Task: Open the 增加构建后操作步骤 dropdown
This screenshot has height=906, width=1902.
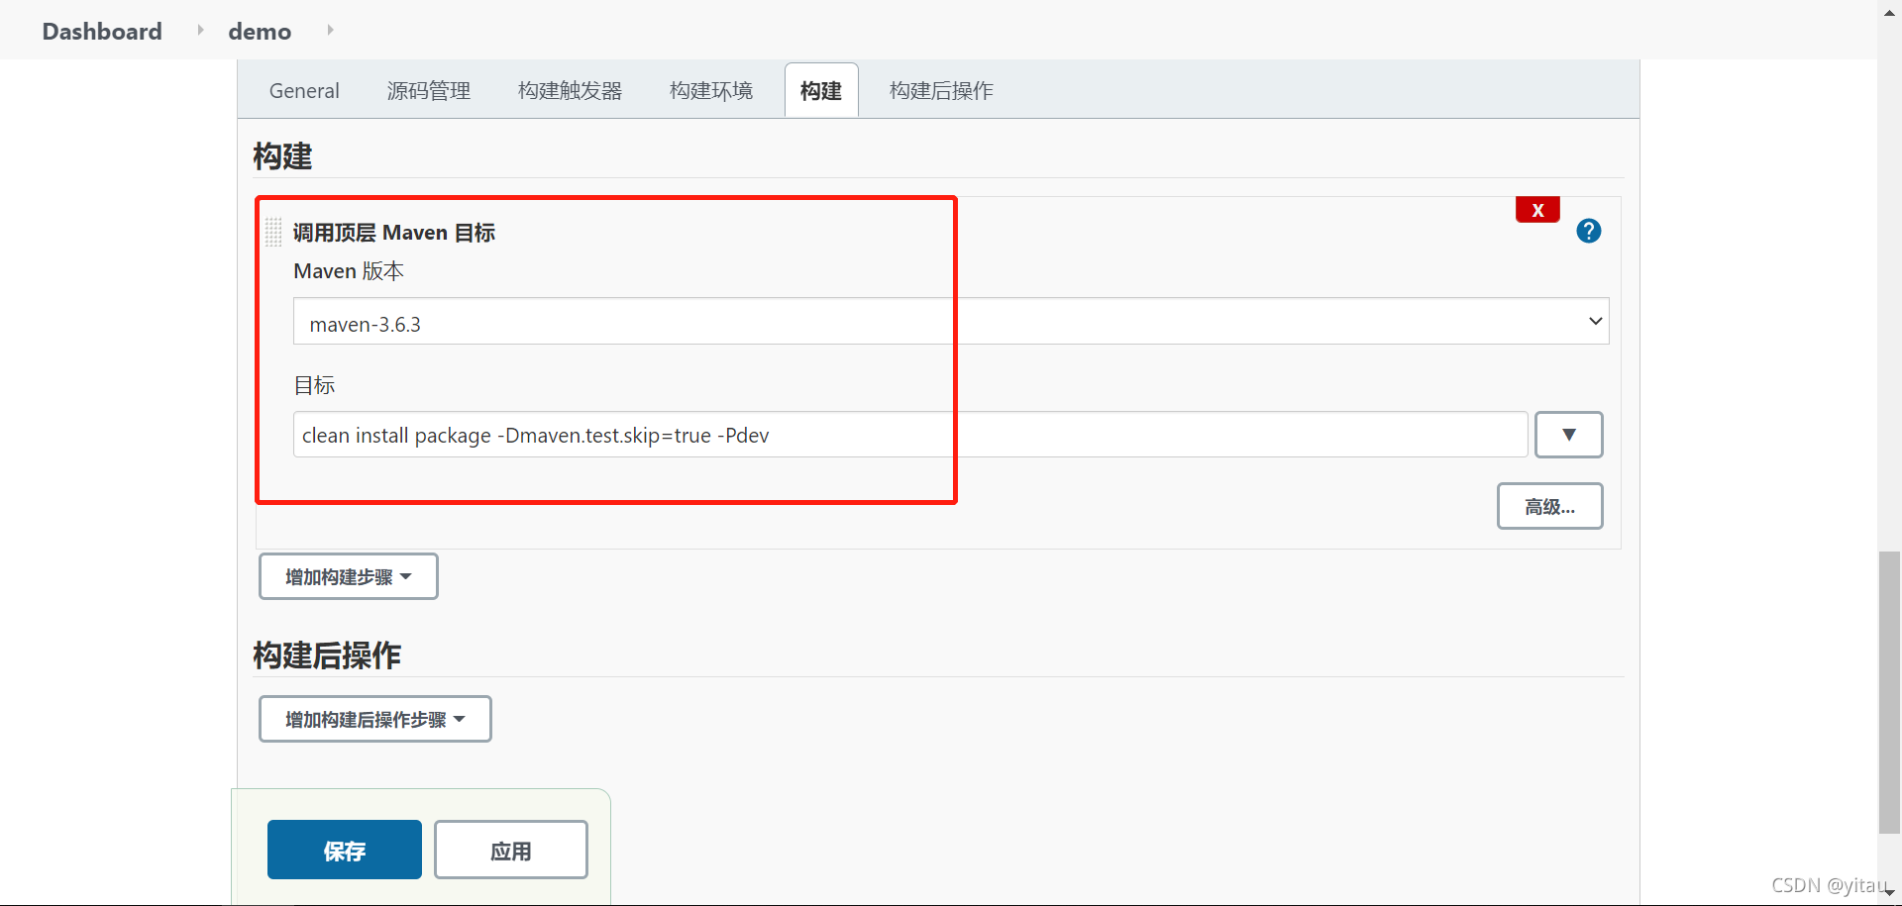Action: pos(375,719)
